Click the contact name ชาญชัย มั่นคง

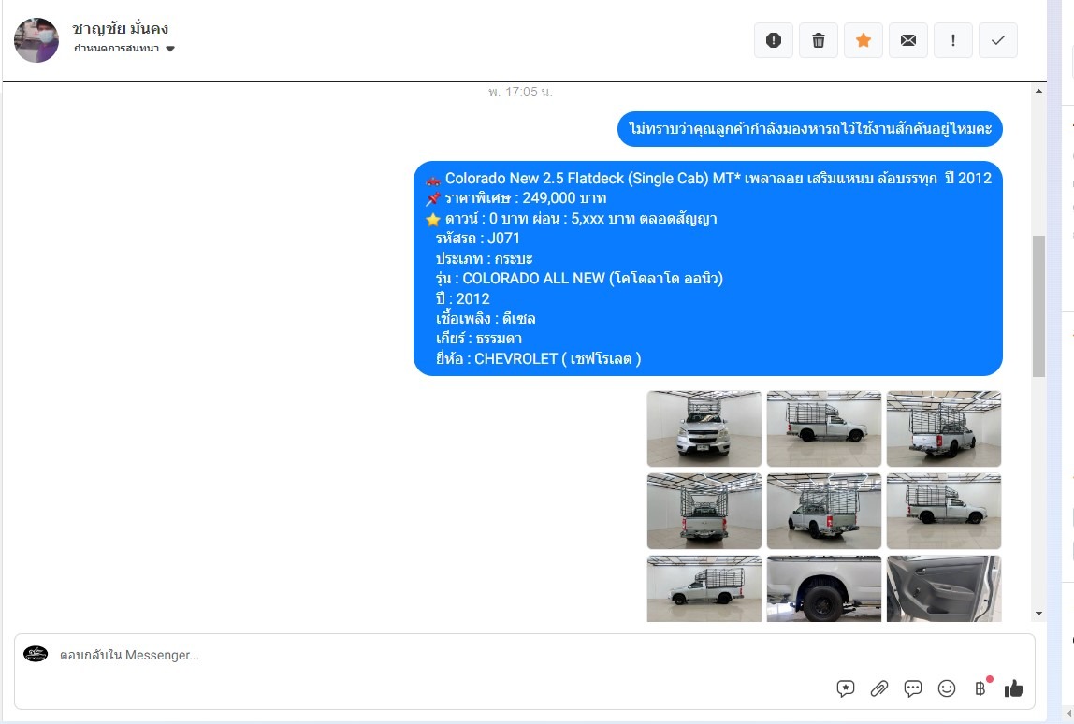[120, 28]
